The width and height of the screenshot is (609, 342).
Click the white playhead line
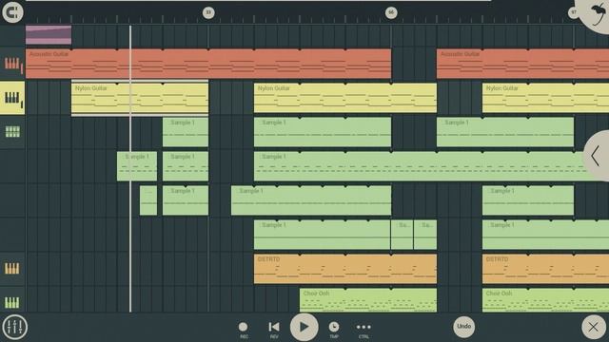click(x=130, y=169)
